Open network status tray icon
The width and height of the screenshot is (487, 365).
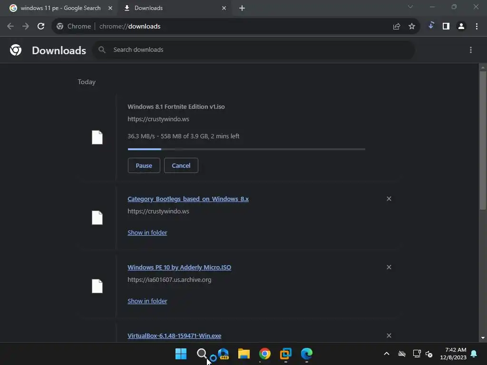(x=417, y=354)
